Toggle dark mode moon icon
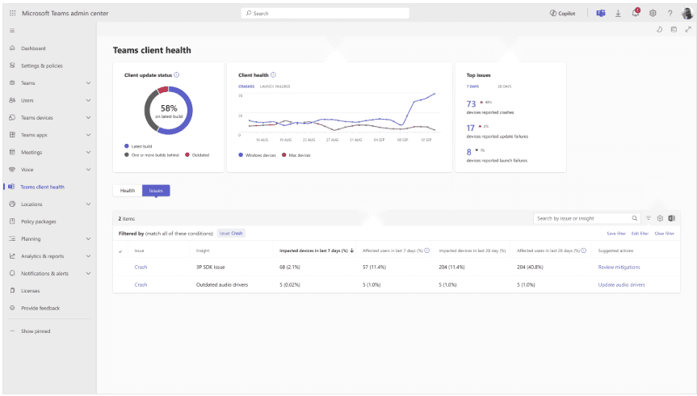Screen dimensions: 697x396 click(660, 29)
